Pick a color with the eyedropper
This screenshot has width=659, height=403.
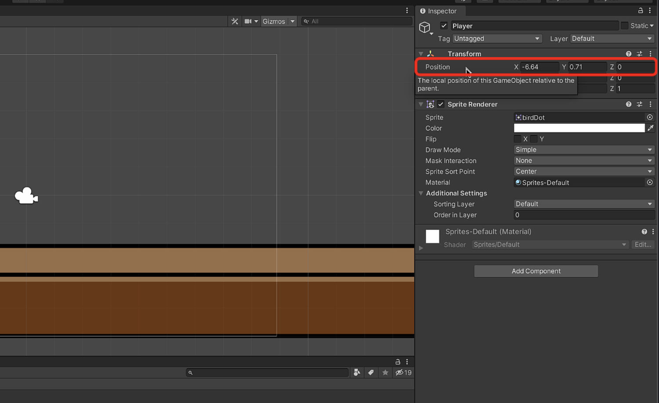pyautogui.click(x=651, y=128)
